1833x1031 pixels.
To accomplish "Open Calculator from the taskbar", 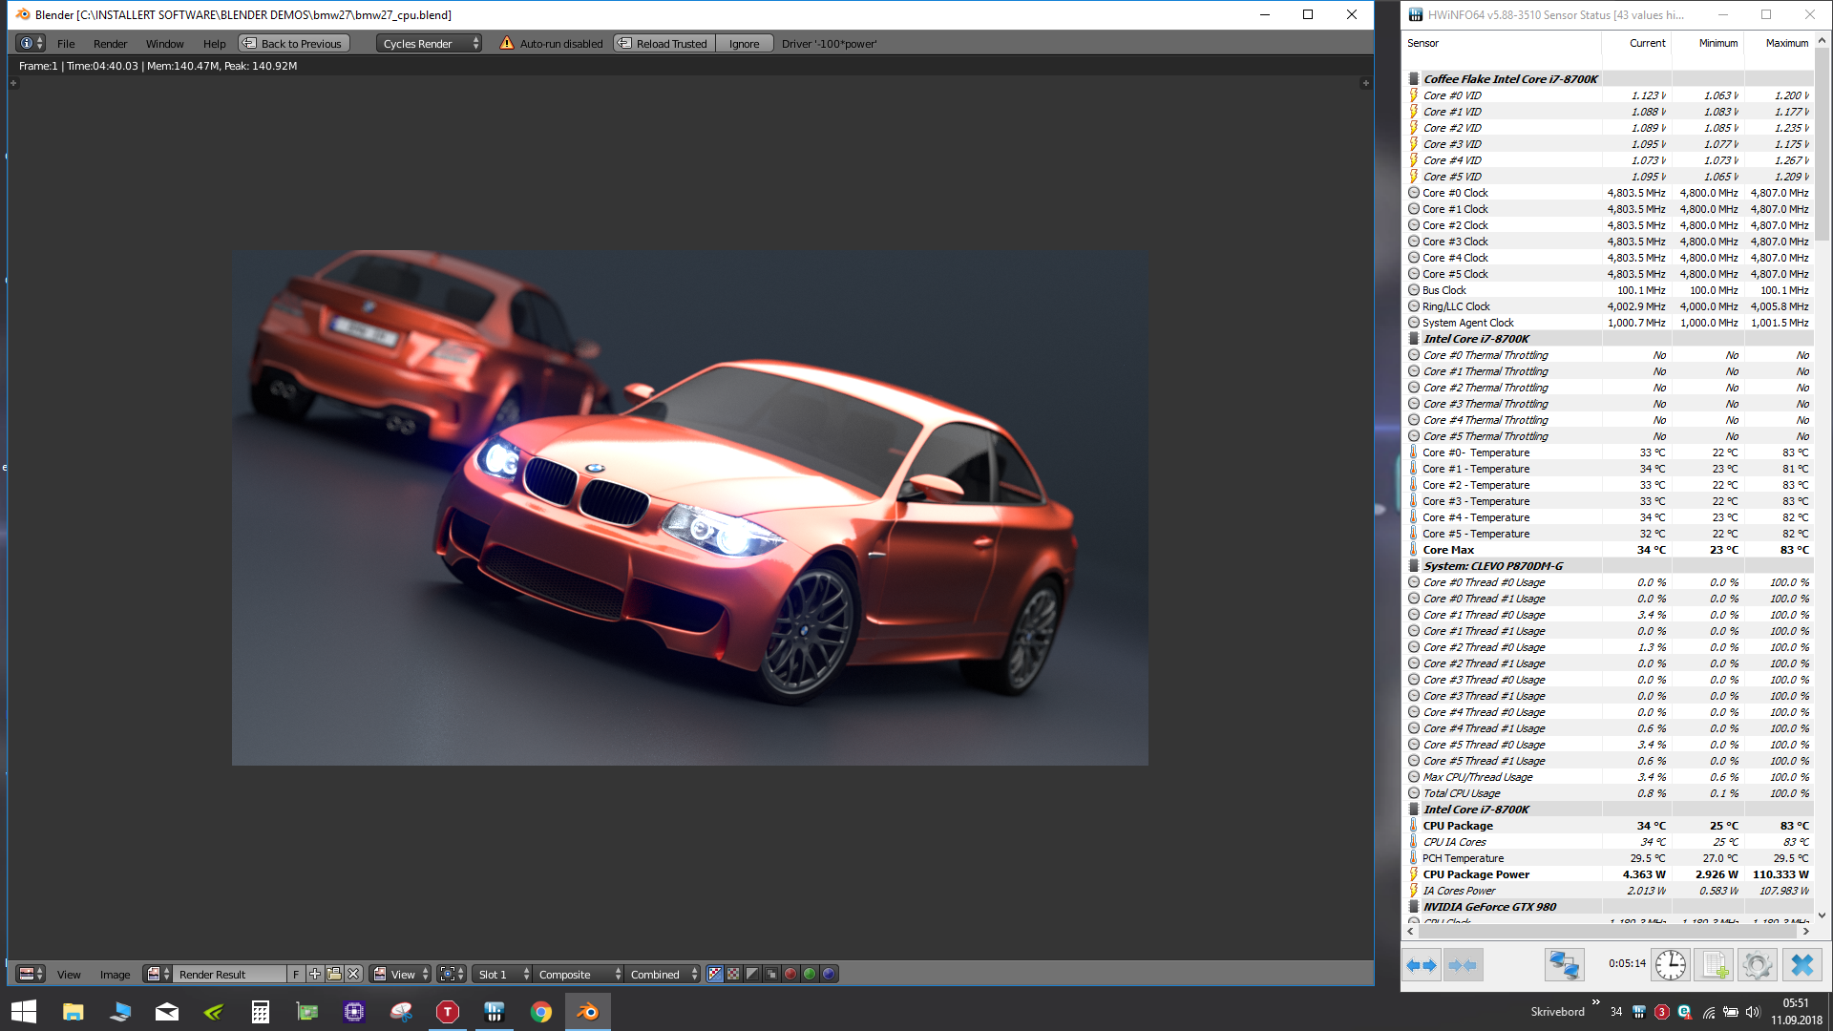I will [x=260, y=1012].
